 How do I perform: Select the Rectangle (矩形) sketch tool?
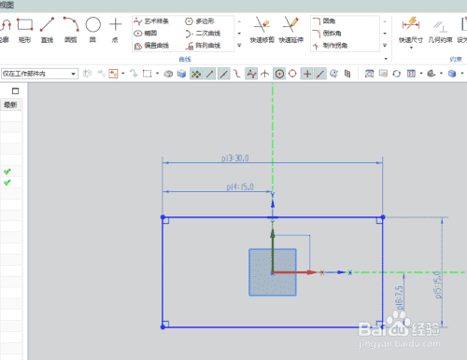tap(24, 30)
